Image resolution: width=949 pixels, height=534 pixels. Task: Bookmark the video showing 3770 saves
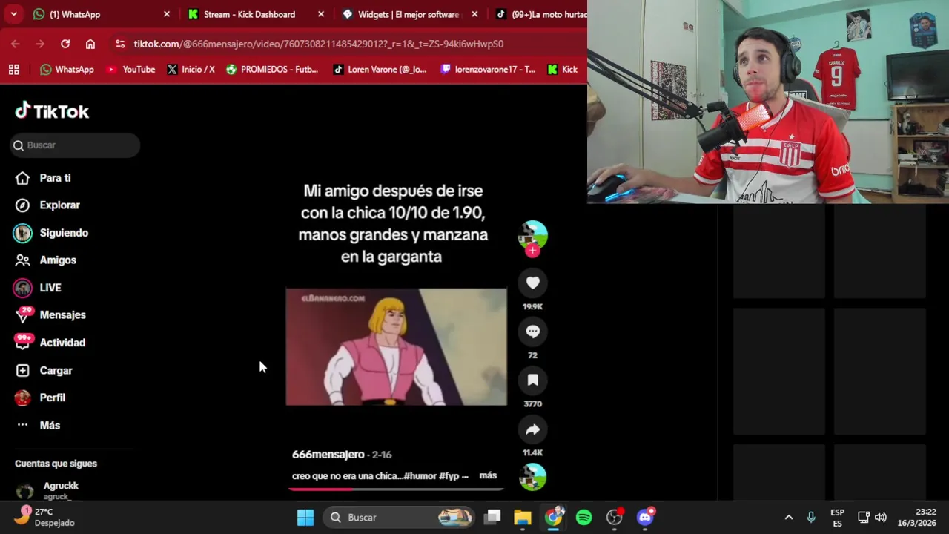[x=532, y=380]
